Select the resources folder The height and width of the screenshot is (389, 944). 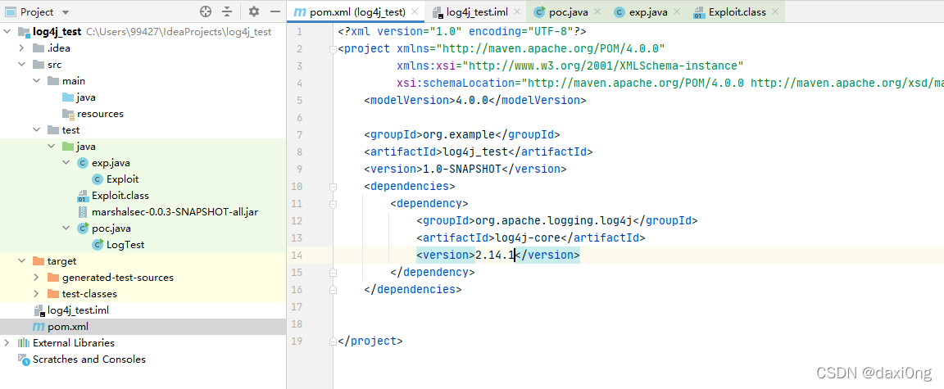[x=100, y=114]
